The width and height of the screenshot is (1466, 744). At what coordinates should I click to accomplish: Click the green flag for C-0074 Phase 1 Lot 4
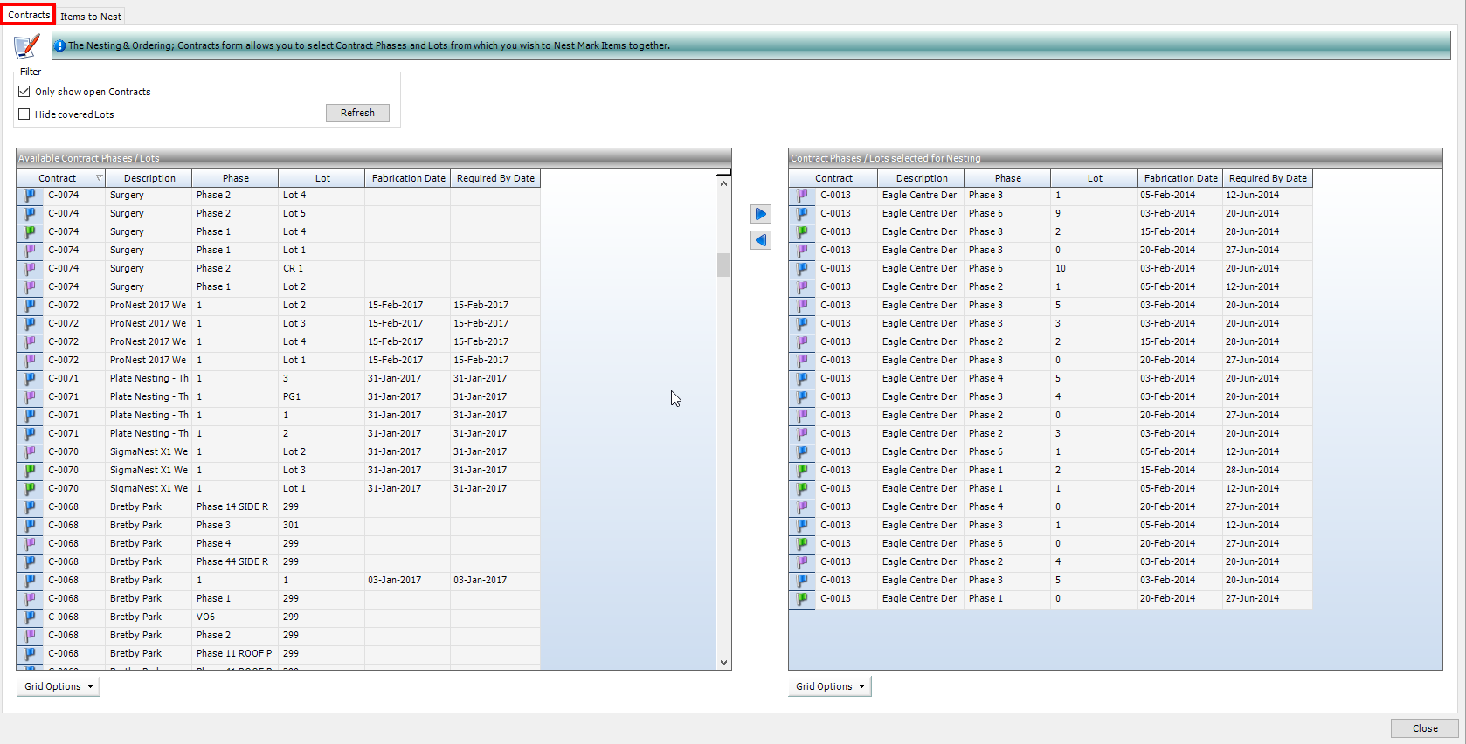tap(30, 232)
